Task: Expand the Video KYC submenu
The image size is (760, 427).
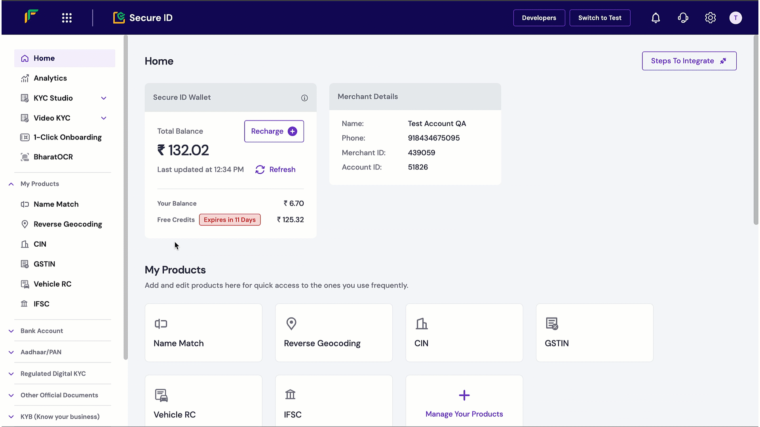Action: 104,118
